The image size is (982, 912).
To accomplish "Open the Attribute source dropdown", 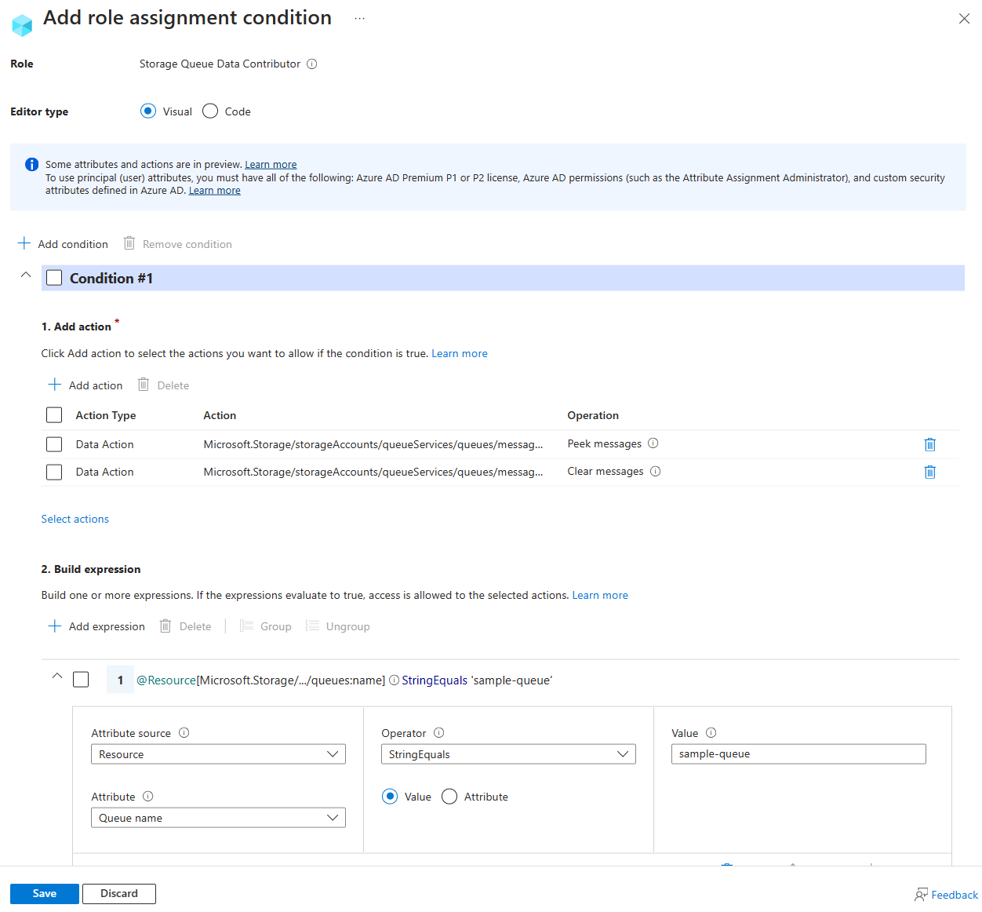I will pyautogui.click(x=218, y=754).
